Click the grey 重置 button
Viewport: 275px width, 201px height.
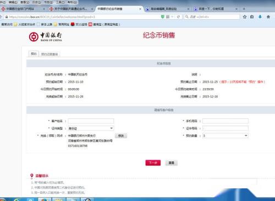[171, 163]
